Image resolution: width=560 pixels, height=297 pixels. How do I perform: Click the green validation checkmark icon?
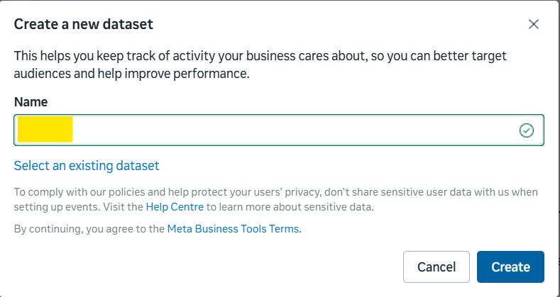point(526,130)
